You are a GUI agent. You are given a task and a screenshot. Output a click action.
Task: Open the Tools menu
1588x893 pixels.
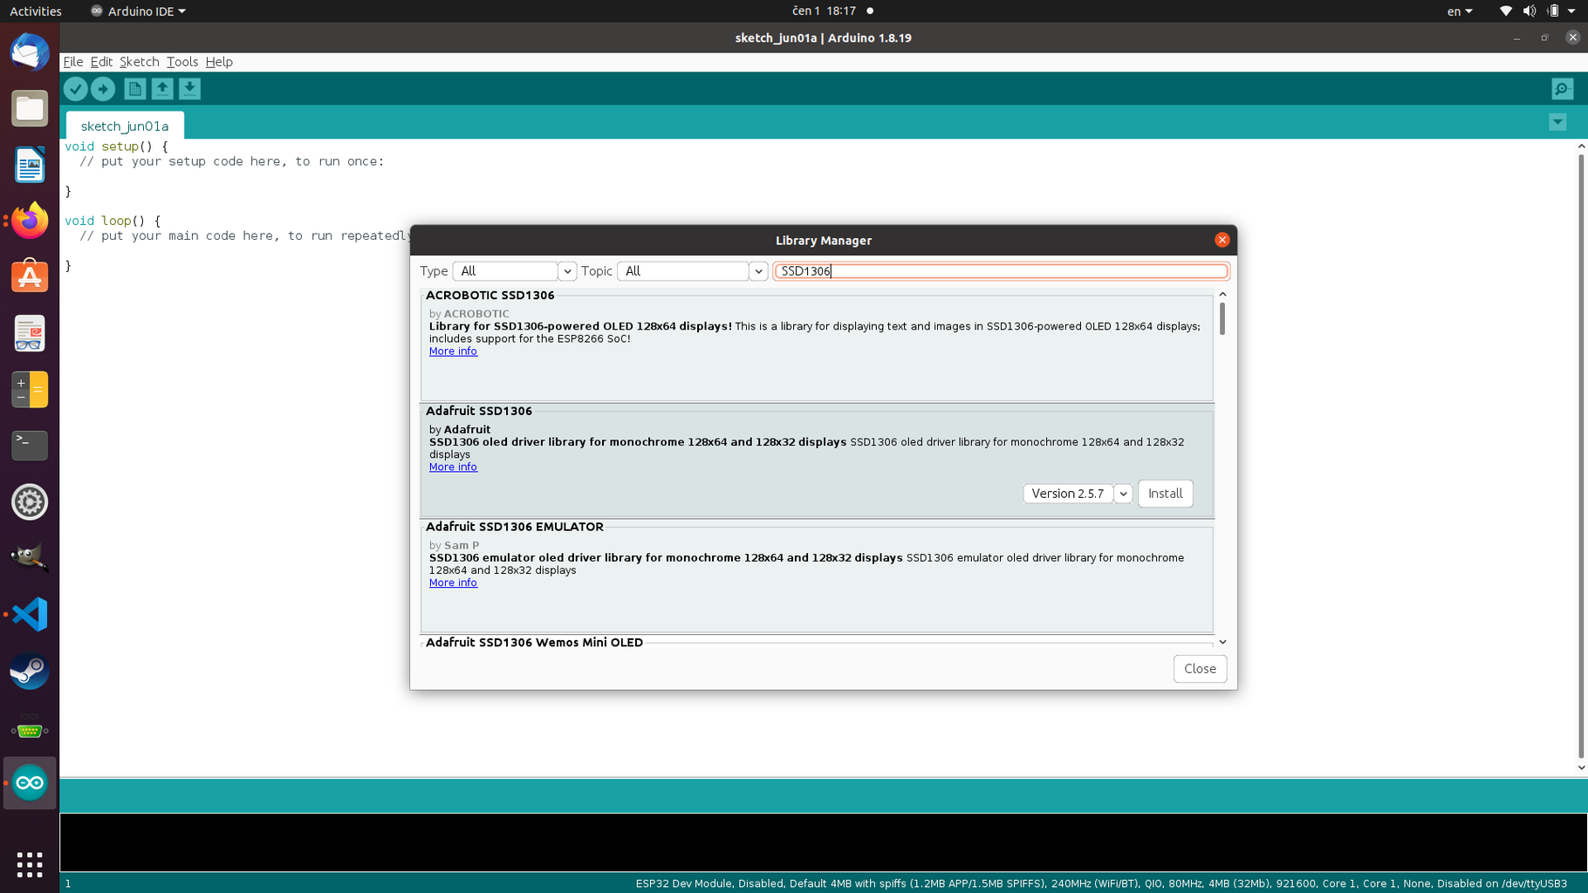point(181,62)
